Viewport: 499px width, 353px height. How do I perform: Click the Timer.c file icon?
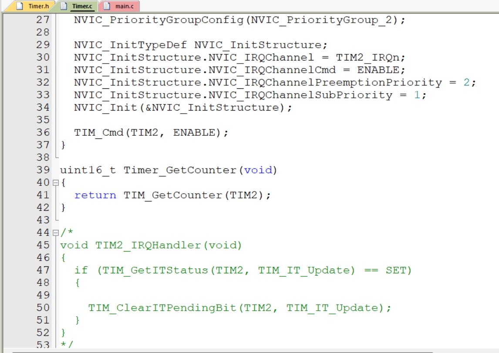click(64, 6)
